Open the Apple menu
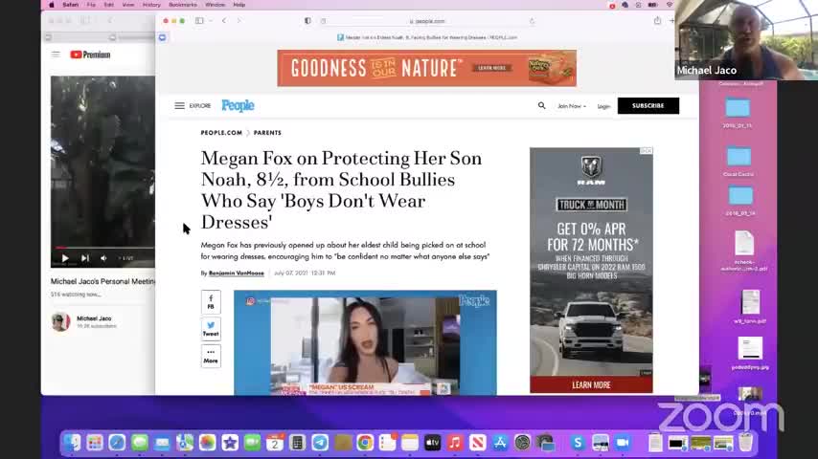The image size is (818, 459). 51,5
